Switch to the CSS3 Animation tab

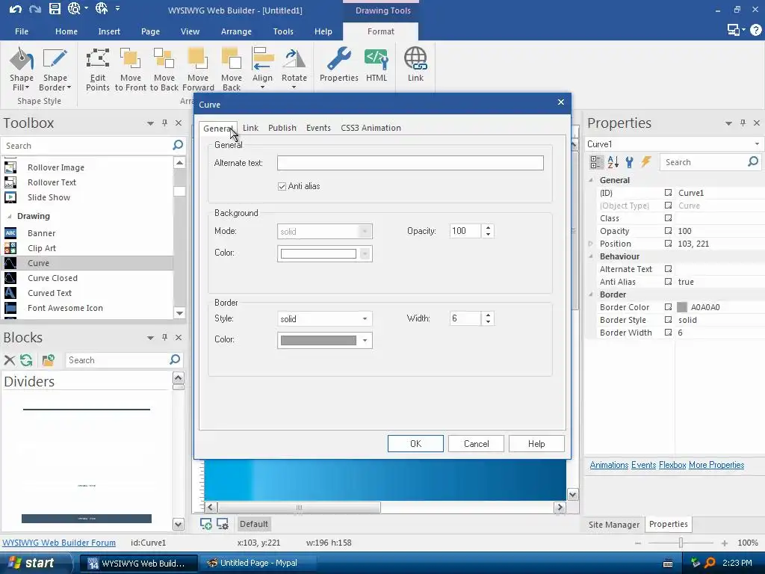tap(371, 128)
